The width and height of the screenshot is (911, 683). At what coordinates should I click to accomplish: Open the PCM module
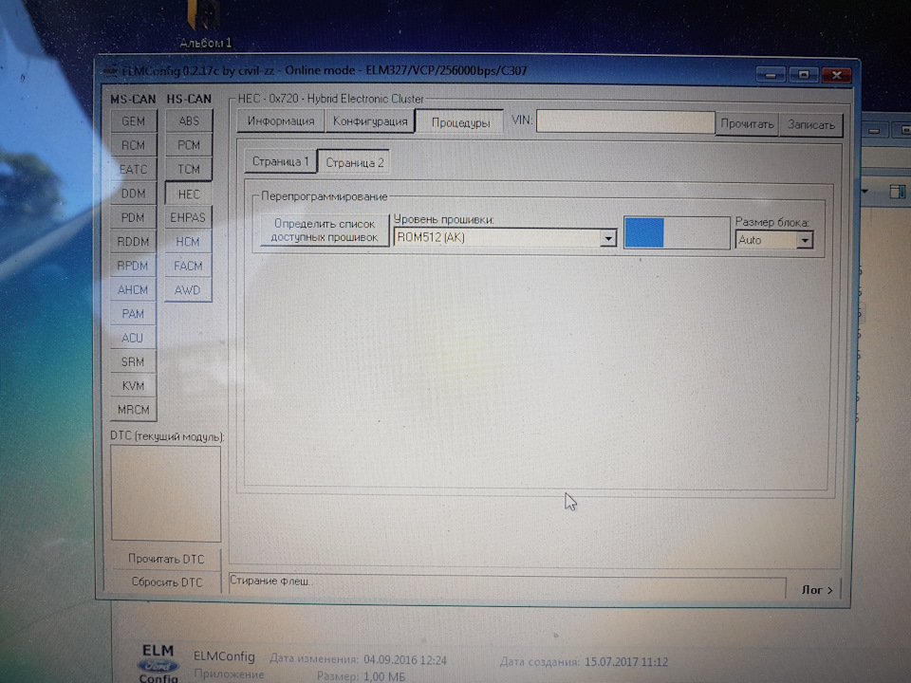[x=189, y=145]
